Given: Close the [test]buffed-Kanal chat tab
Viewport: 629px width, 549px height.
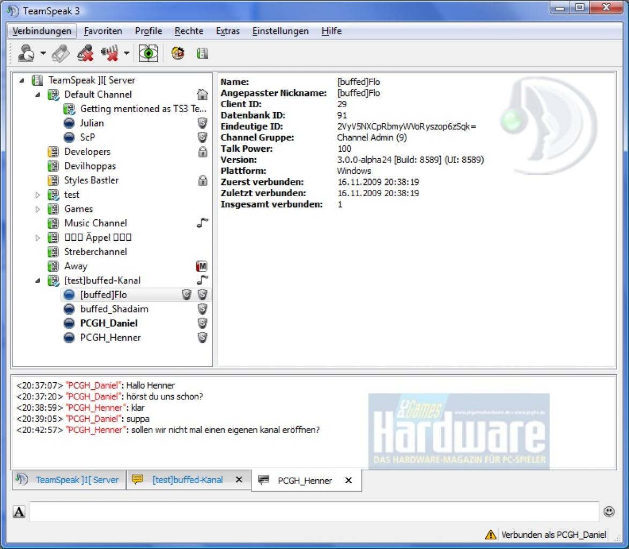Looking at the screenshot, I should pyautogui.click(x=239, y=480).
